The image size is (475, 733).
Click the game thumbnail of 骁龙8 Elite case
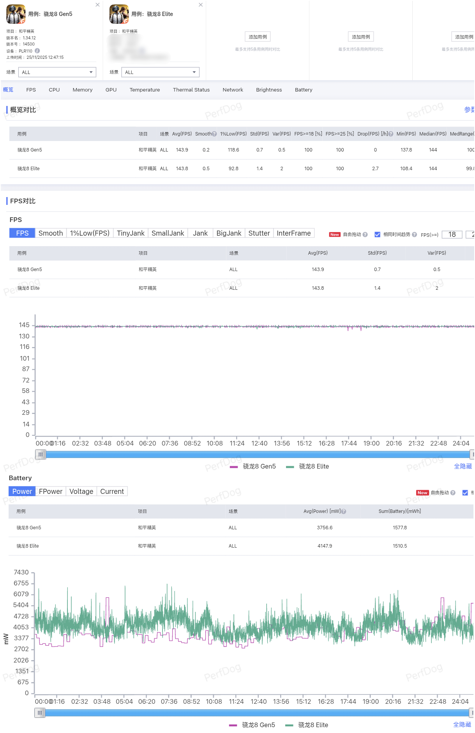pos(119,14)
